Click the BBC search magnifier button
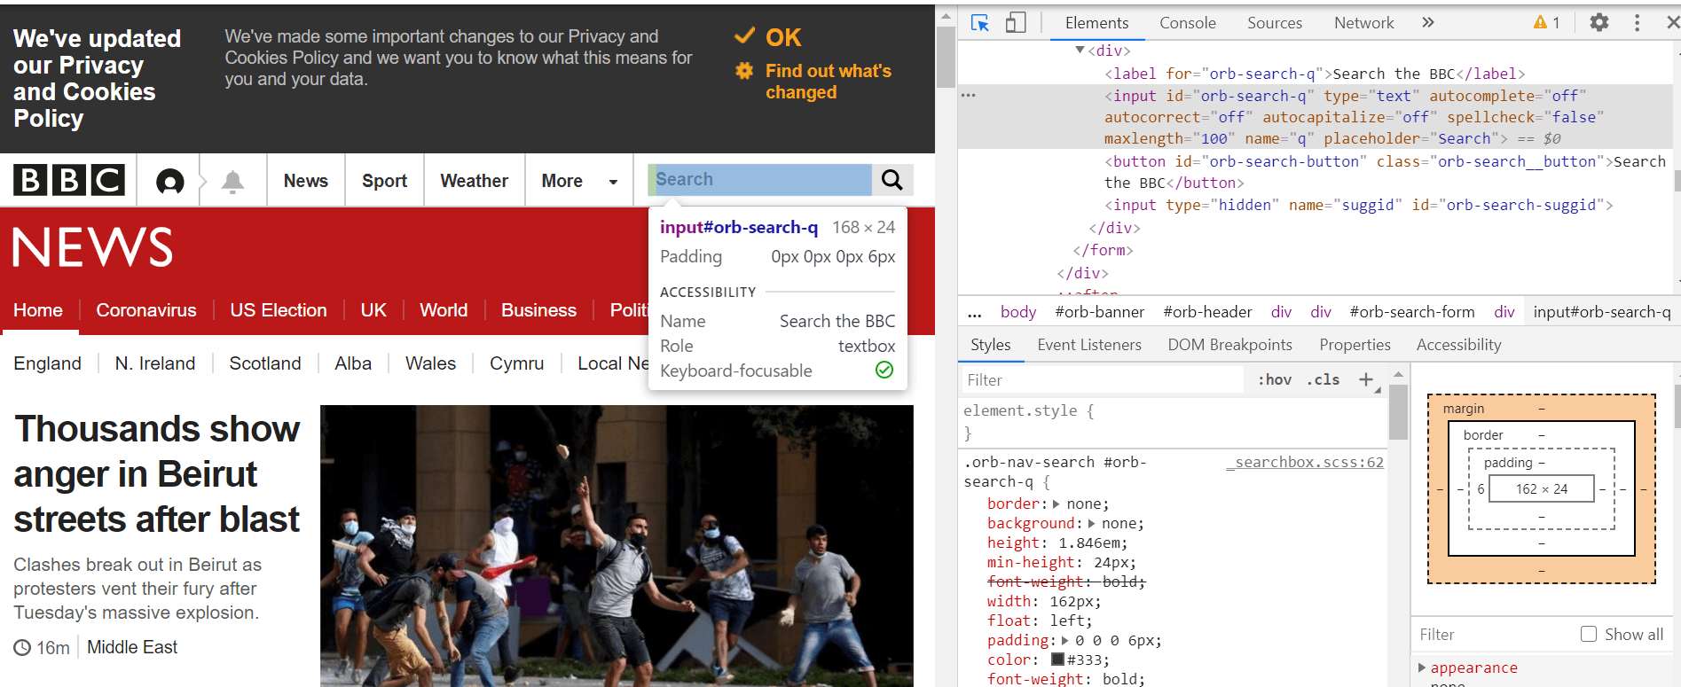Screen dimensions: 1681x687 click(x=892, y=180)
